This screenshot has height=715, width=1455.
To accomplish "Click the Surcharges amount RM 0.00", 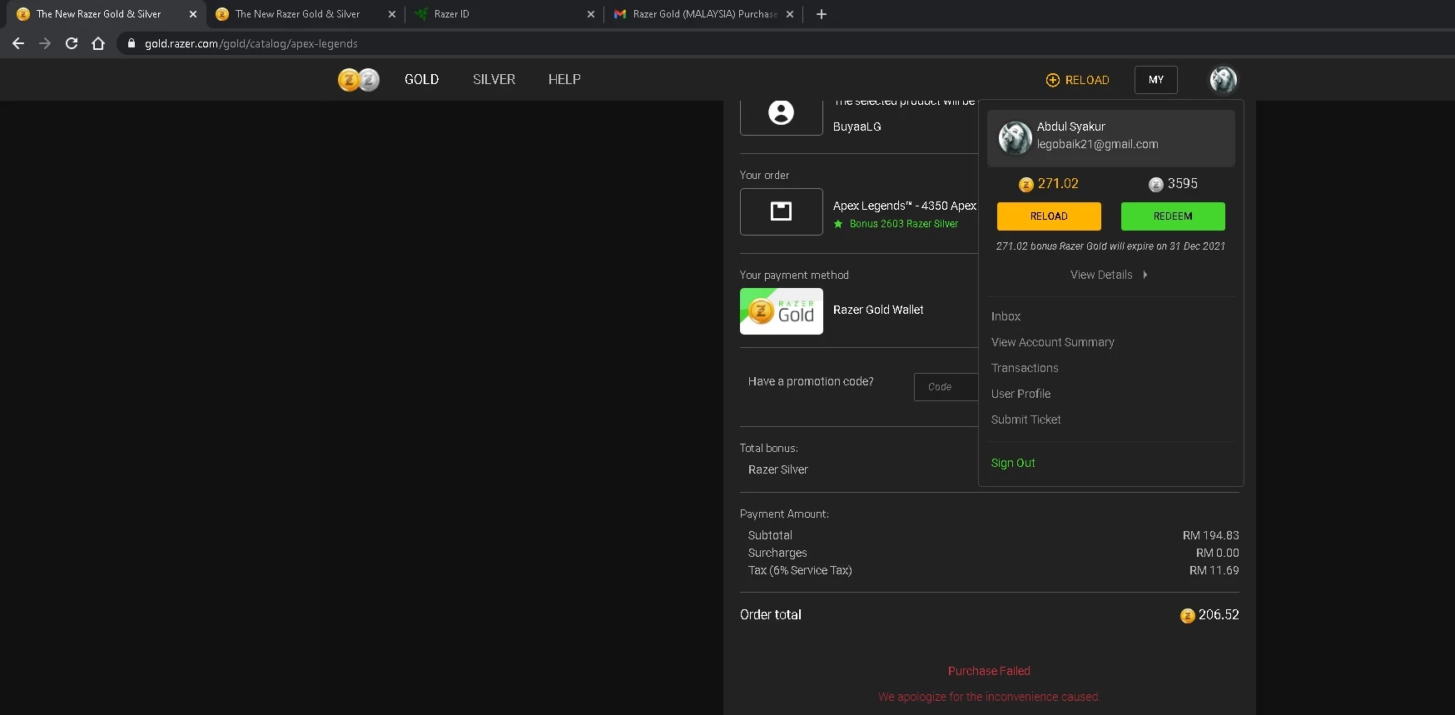I will pyautogui.click(x=1218, y=553).
